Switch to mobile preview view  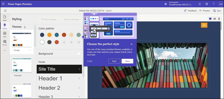219,19
